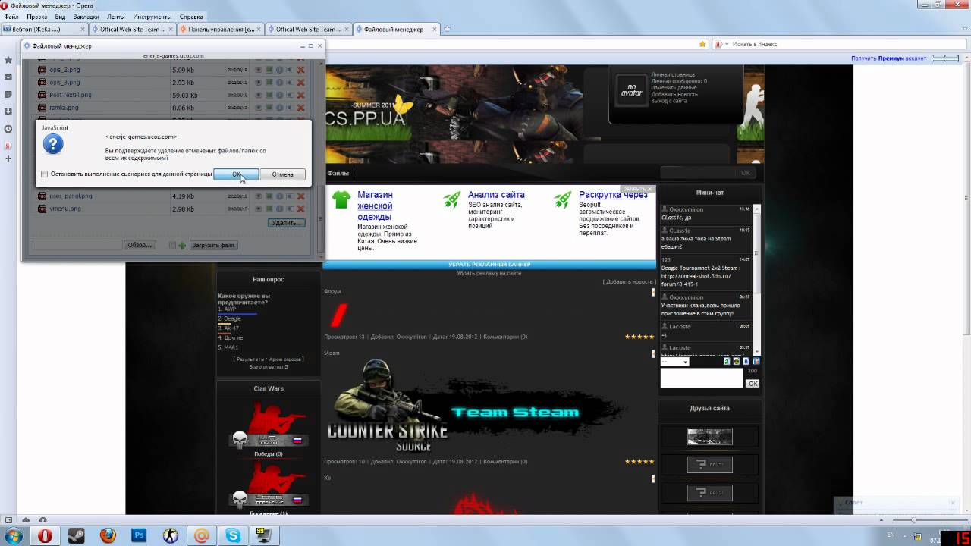
Task: Open Photoshop from taskbar
Action: point(139,535)
